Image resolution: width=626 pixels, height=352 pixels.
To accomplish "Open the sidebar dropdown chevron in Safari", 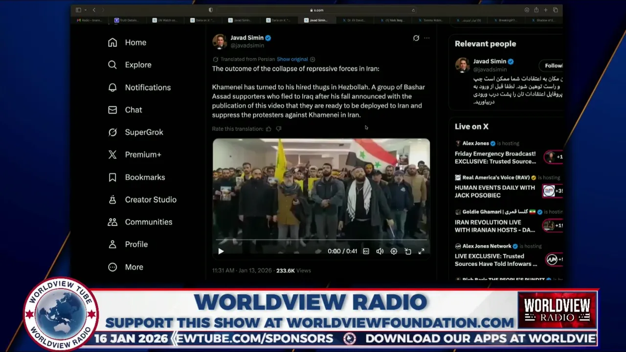I will [x=86, y=10].
